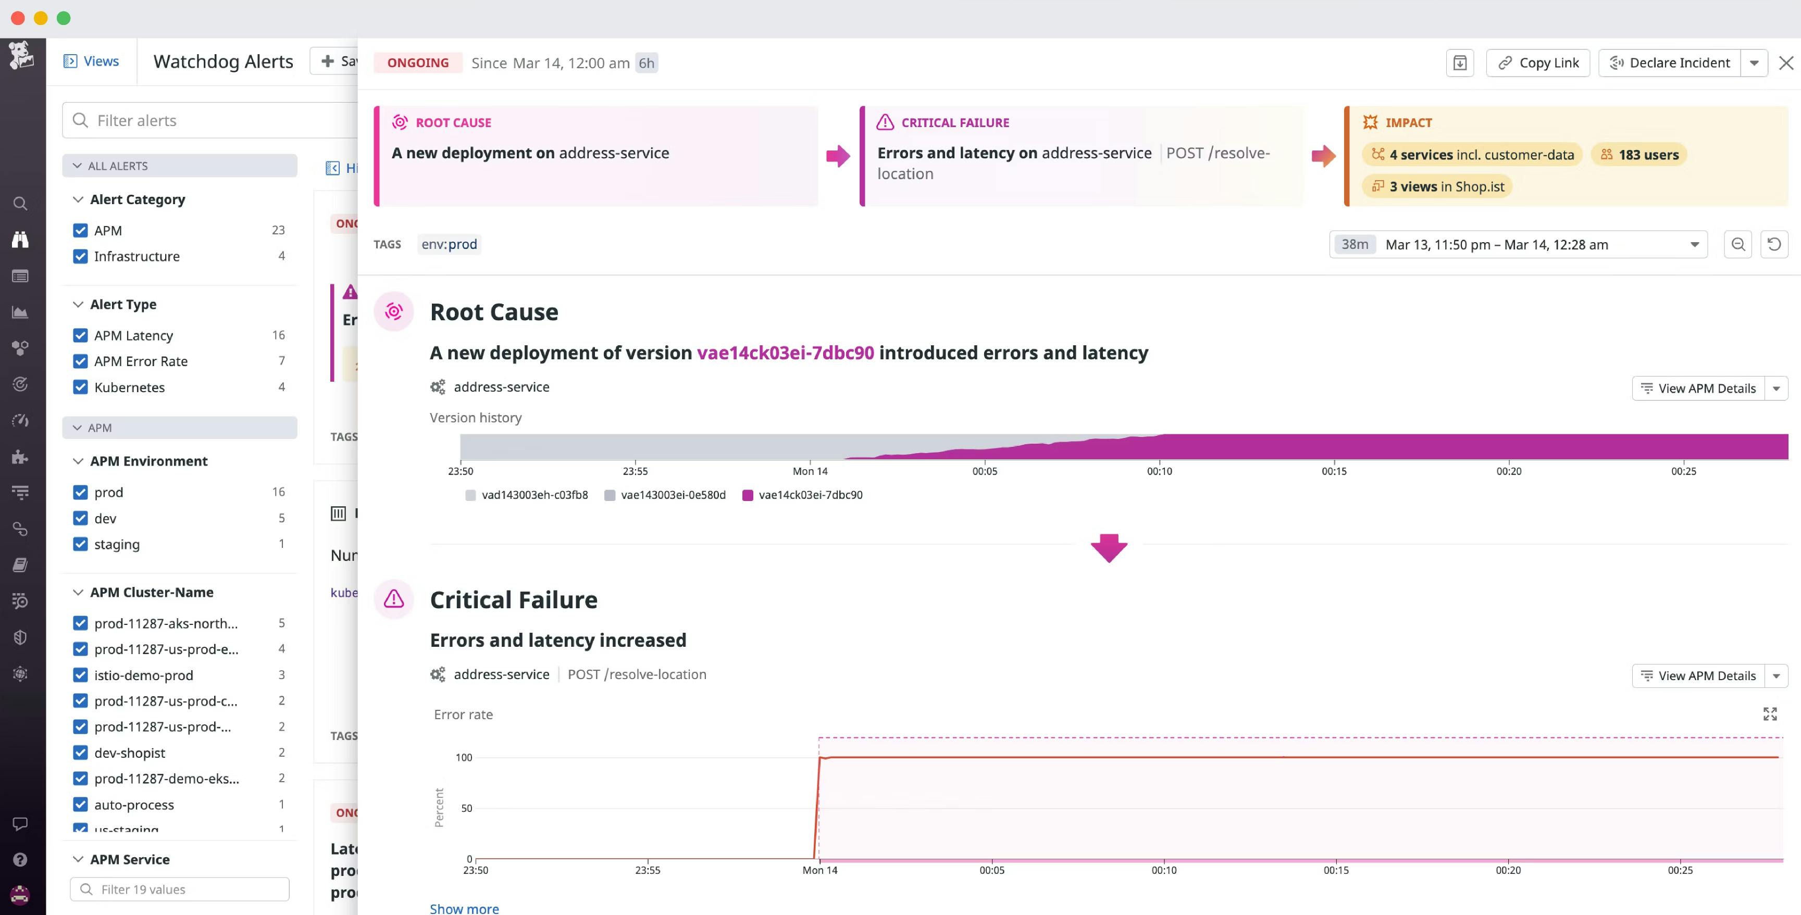This screenshot has height=915, width=1801.
Task: Expand the Error rate graph to fullscreen
Action: (1770, 713)
